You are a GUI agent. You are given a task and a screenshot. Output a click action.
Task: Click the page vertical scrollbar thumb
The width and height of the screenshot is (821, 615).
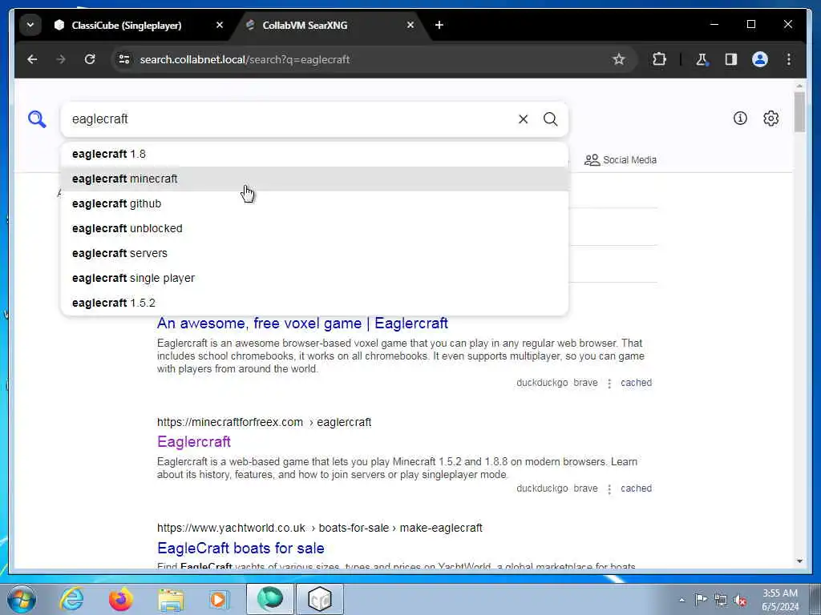pos(799,112)
